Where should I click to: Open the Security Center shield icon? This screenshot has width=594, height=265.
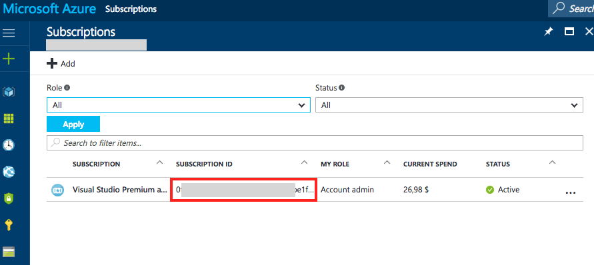pyautogui.click(x=9, y=198)
